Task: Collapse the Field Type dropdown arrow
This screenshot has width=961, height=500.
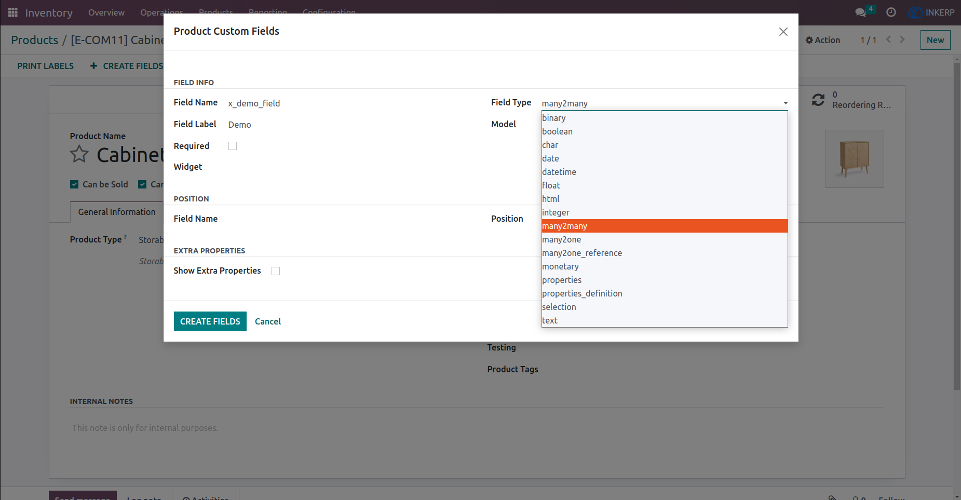Action: click(786, 103)
